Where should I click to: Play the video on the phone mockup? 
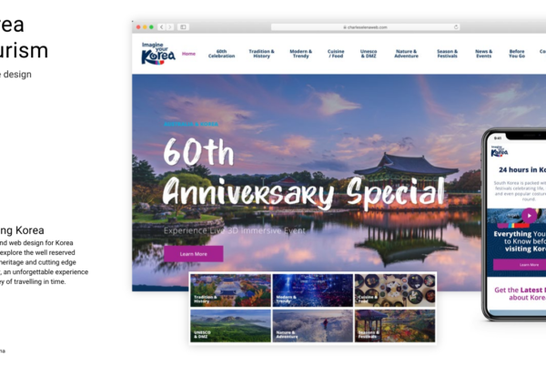pyautogui.click(x=529, y=216)
